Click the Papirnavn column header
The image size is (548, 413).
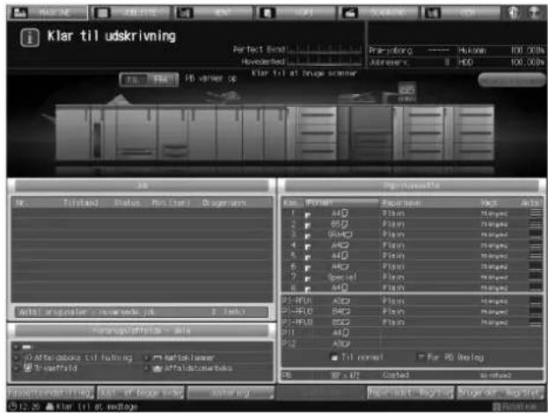[x=402, y=203]
